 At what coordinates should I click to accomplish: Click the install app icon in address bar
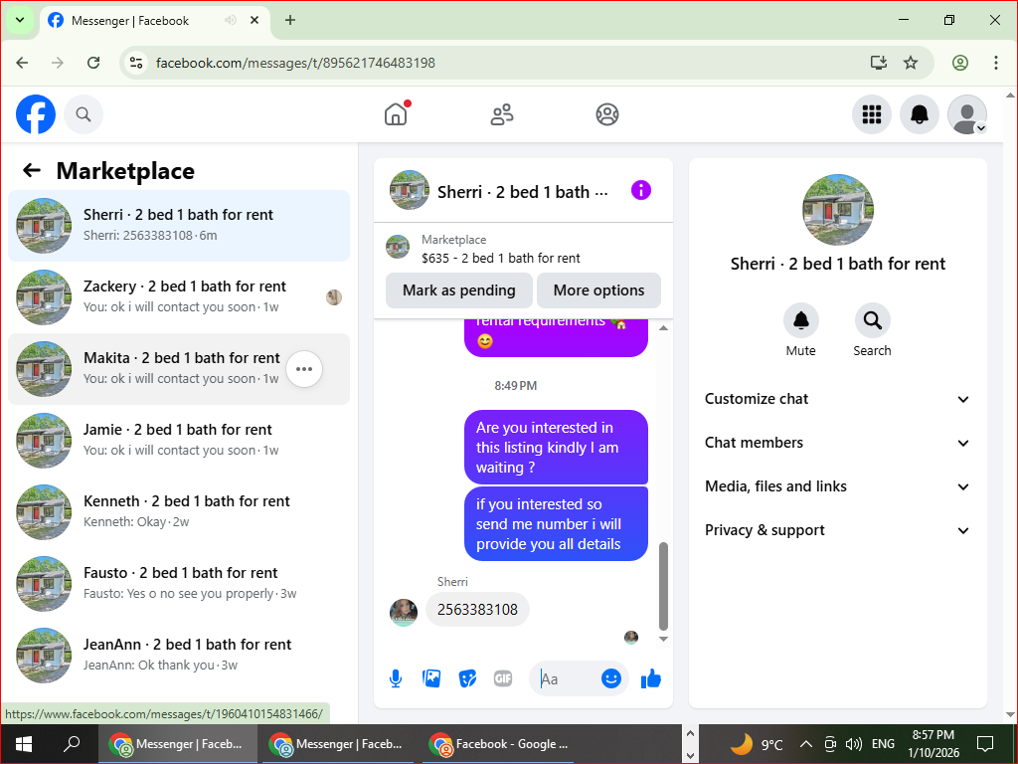[x=879, y=63]
